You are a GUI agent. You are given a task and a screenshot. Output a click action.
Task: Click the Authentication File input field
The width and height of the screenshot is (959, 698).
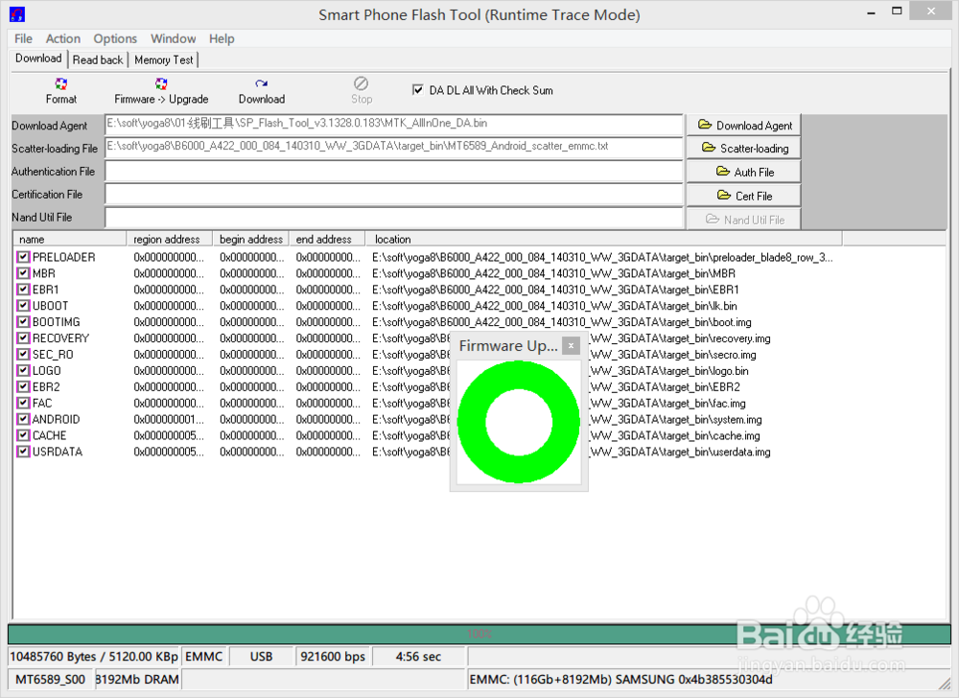pos(394,171)
